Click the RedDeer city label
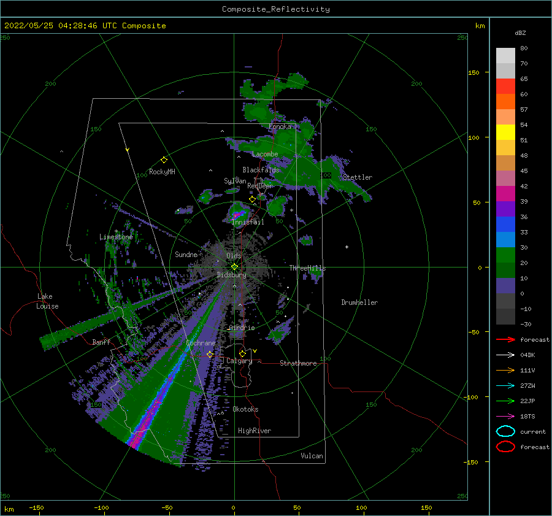 click(260, 186)
